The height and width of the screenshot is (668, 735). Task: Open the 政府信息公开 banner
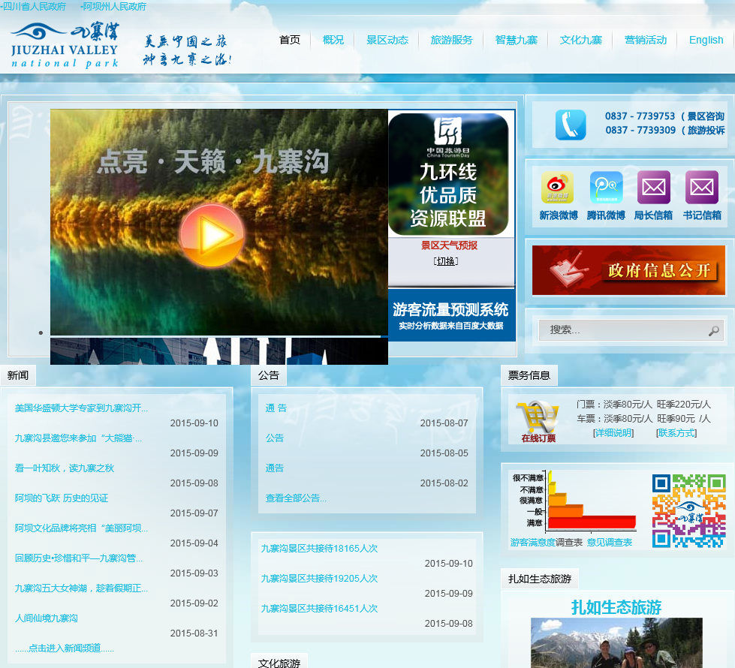[628, 270]
